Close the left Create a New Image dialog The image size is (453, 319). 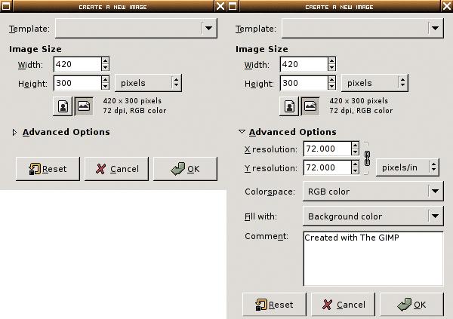click(220, 6)
